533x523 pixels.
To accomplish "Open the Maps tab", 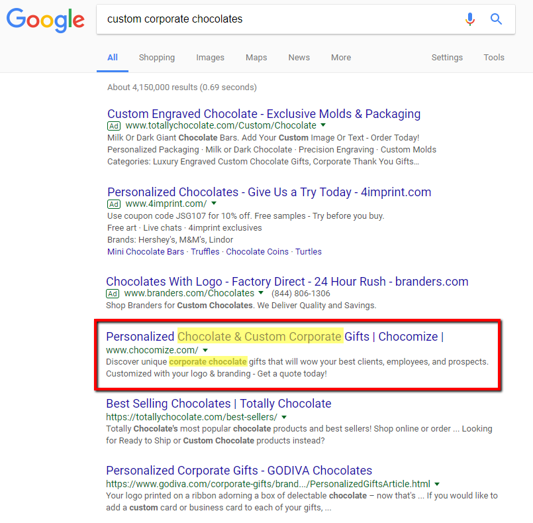I will [x=256, y=58].
